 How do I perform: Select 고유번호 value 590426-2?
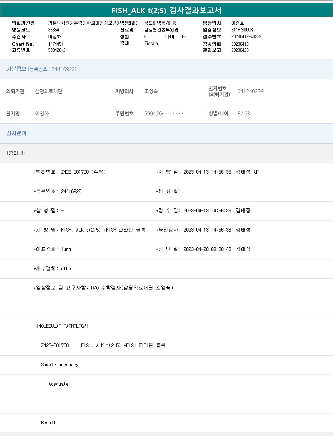57,50
